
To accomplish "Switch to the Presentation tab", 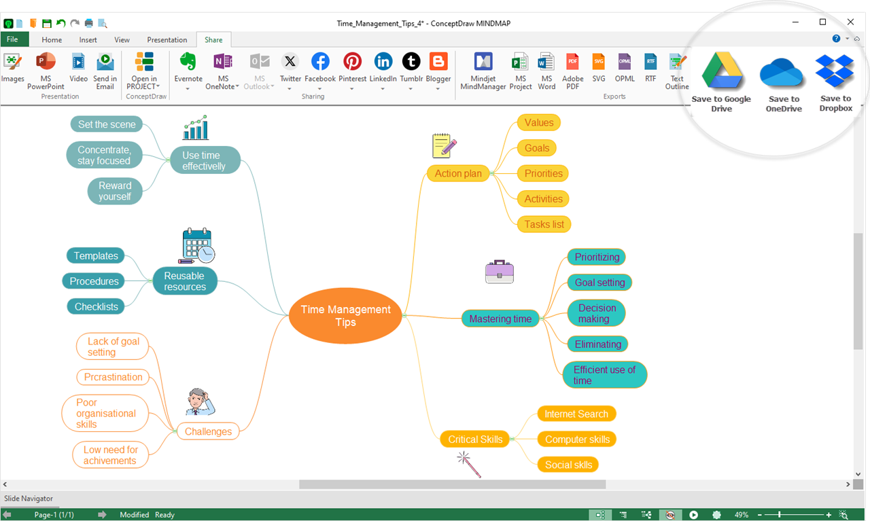I will 167,40.
